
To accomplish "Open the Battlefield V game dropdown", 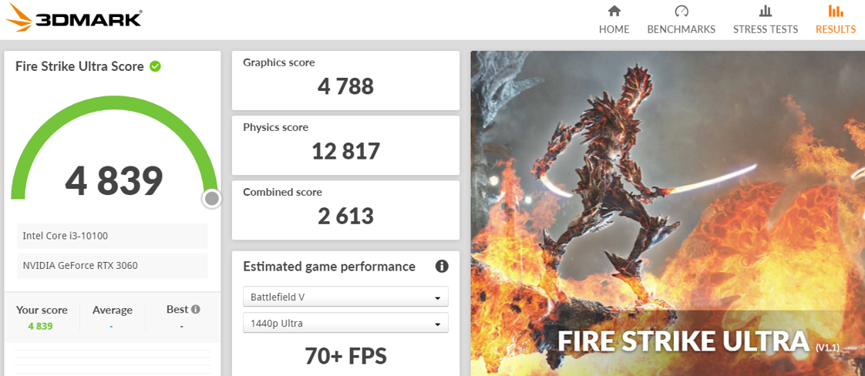I will [x=345, y=297].
